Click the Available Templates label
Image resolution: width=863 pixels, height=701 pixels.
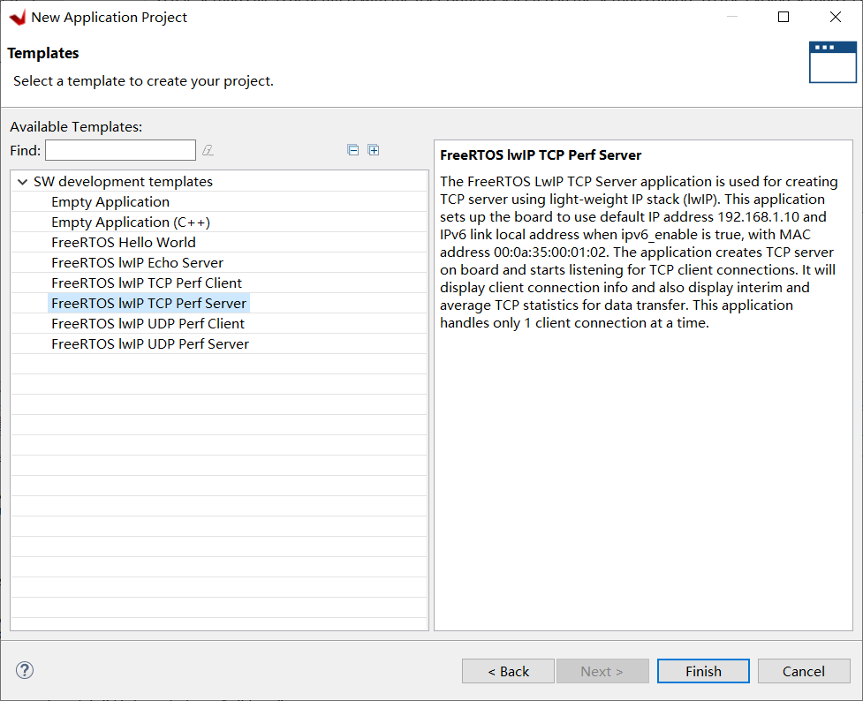(76, 127)
